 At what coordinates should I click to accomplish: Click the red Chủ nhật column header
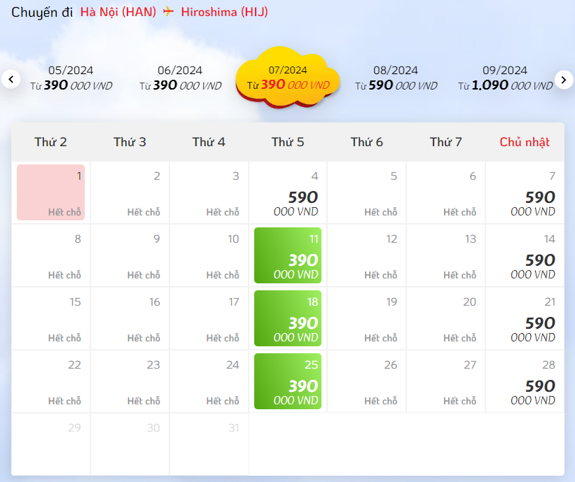525,142
